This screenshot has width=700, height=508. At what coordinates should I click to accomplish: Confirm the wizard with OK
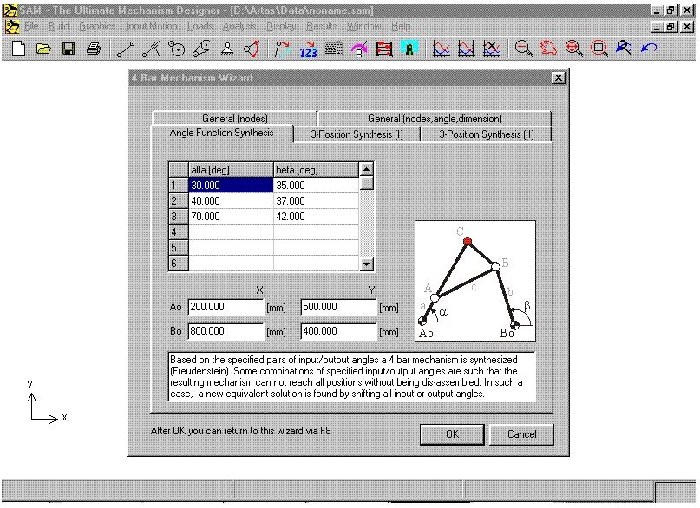point(452,434)
